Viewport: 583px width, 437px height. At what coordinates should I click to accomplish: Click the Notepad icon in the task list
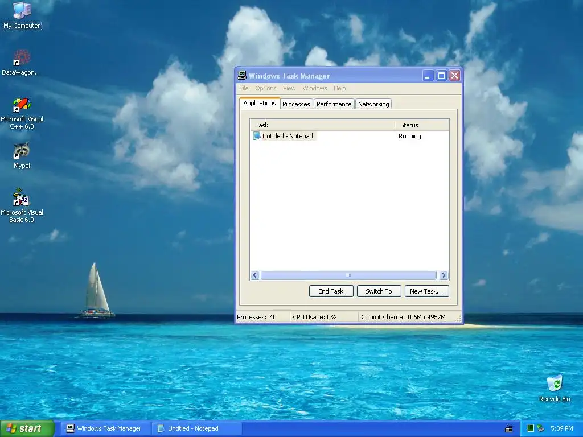tap(257, 135)
